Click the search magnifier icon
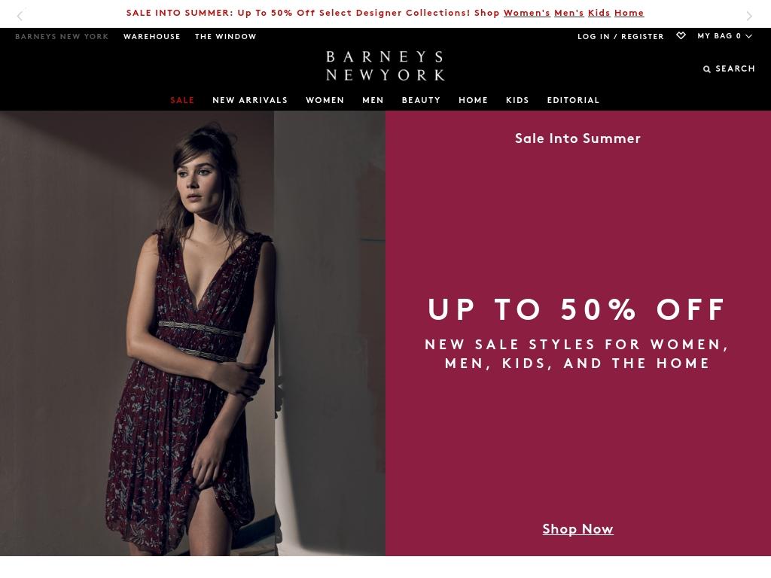This screenshot has height=578, width=771. pyautogui.click(x=706, y=69)
